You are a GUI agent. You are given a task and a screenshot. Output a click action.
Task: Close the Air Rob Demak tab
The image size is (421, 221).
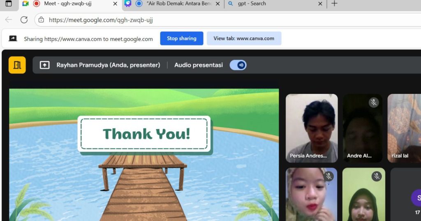pos(218,4)
